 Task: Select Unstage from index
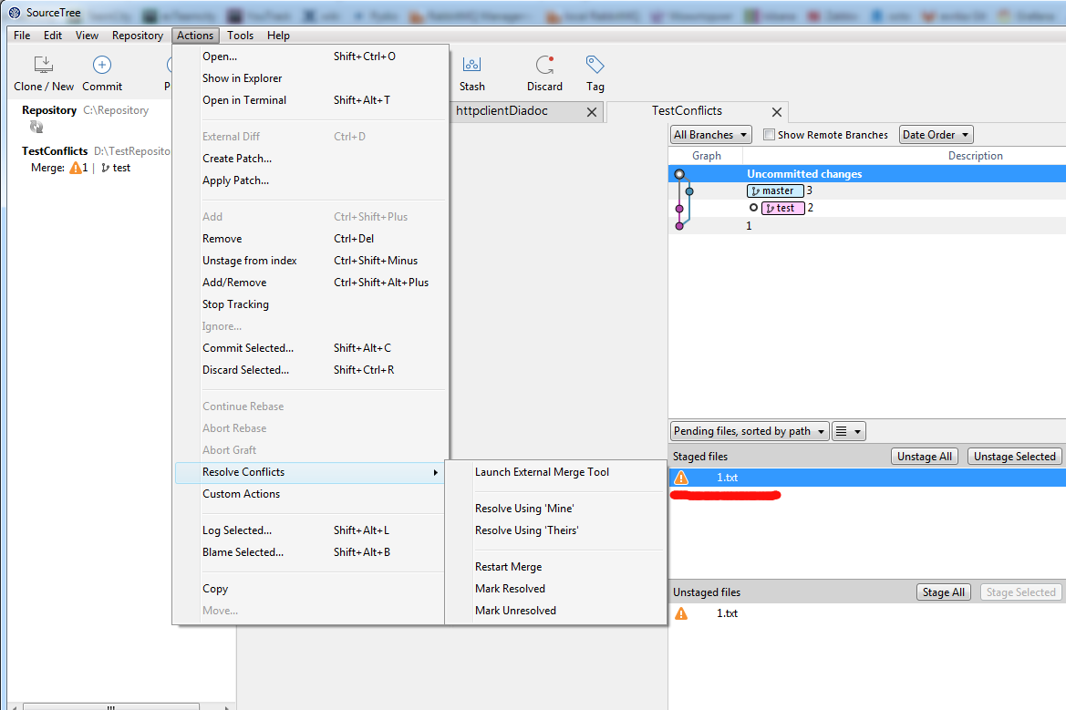311,261
